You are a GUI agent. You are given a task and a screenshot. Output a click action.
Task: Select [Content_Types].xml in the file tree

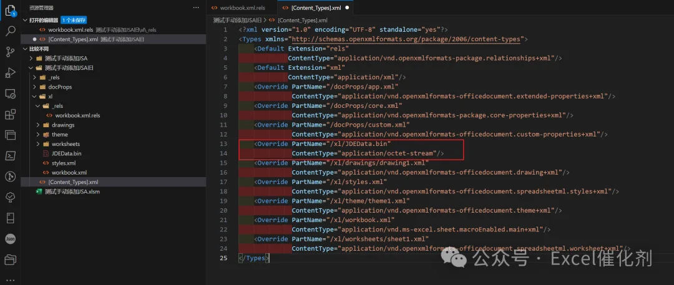[x=114, y=182]
